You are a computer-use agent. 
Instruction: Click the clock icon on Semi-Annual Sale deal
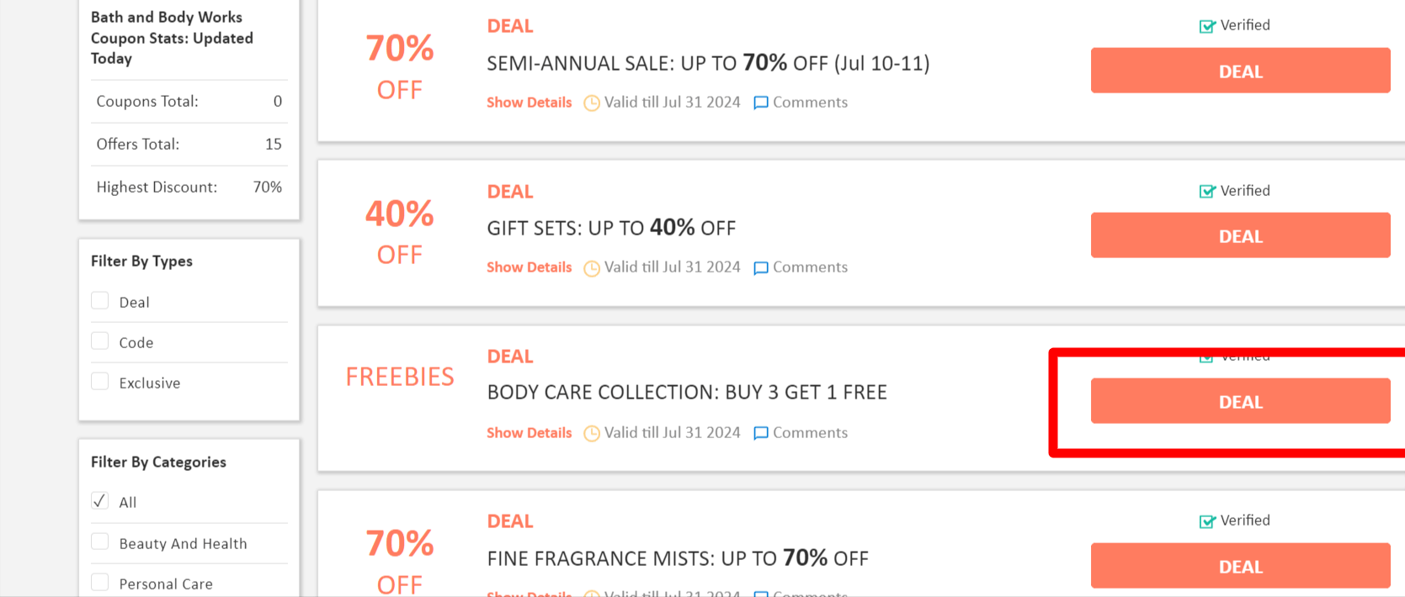(x=592, y=103)
